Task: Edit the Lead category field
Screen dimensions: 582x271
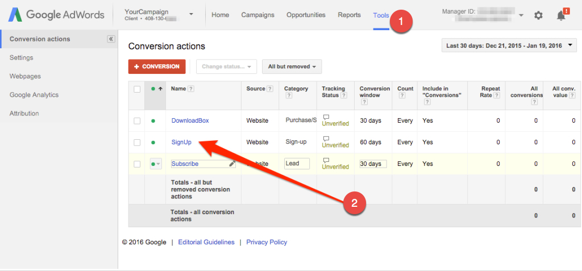Action: tap(297, 164)
